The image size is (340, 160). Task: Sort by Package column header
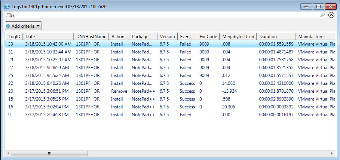143,37
